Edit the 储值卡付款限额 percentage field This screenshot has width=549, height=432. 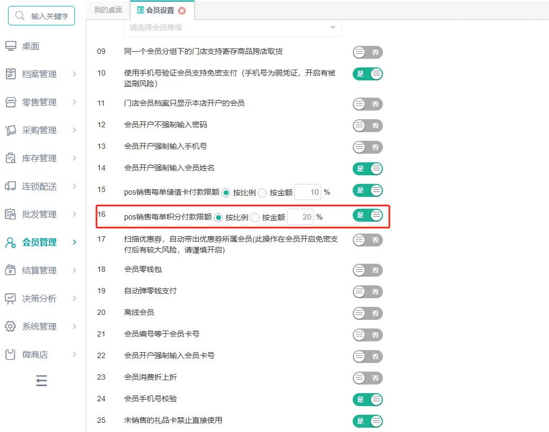(x=308, y=192)
